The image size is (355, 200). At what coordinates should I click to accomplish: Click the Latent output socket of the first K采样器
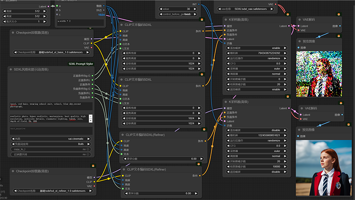[x=289, y=26]
